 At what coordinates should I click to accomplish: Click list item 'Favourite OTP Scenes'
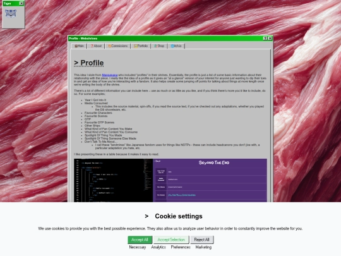coord(99,123)
